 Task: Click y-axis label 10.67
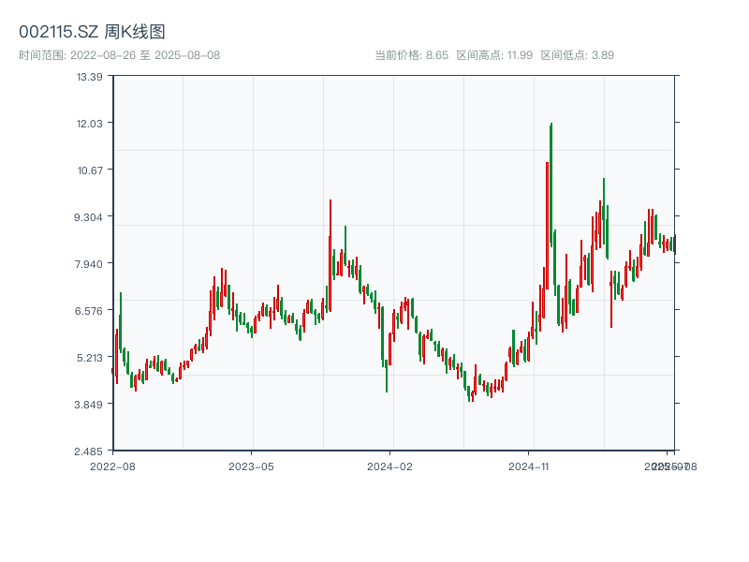coord(90,170)
